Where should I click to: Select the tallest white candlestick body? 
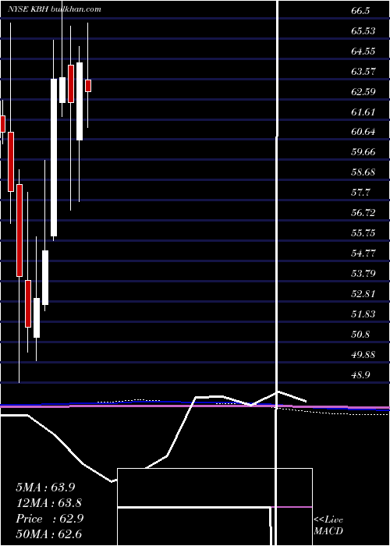coord(54,158)
